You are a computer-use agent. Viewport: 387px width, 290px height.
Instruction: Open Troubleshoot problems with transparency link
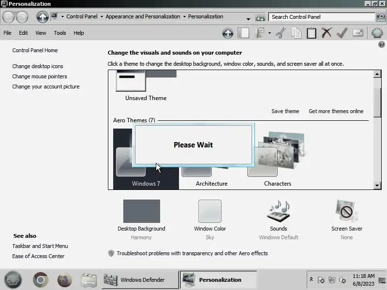tap(192, 253)
